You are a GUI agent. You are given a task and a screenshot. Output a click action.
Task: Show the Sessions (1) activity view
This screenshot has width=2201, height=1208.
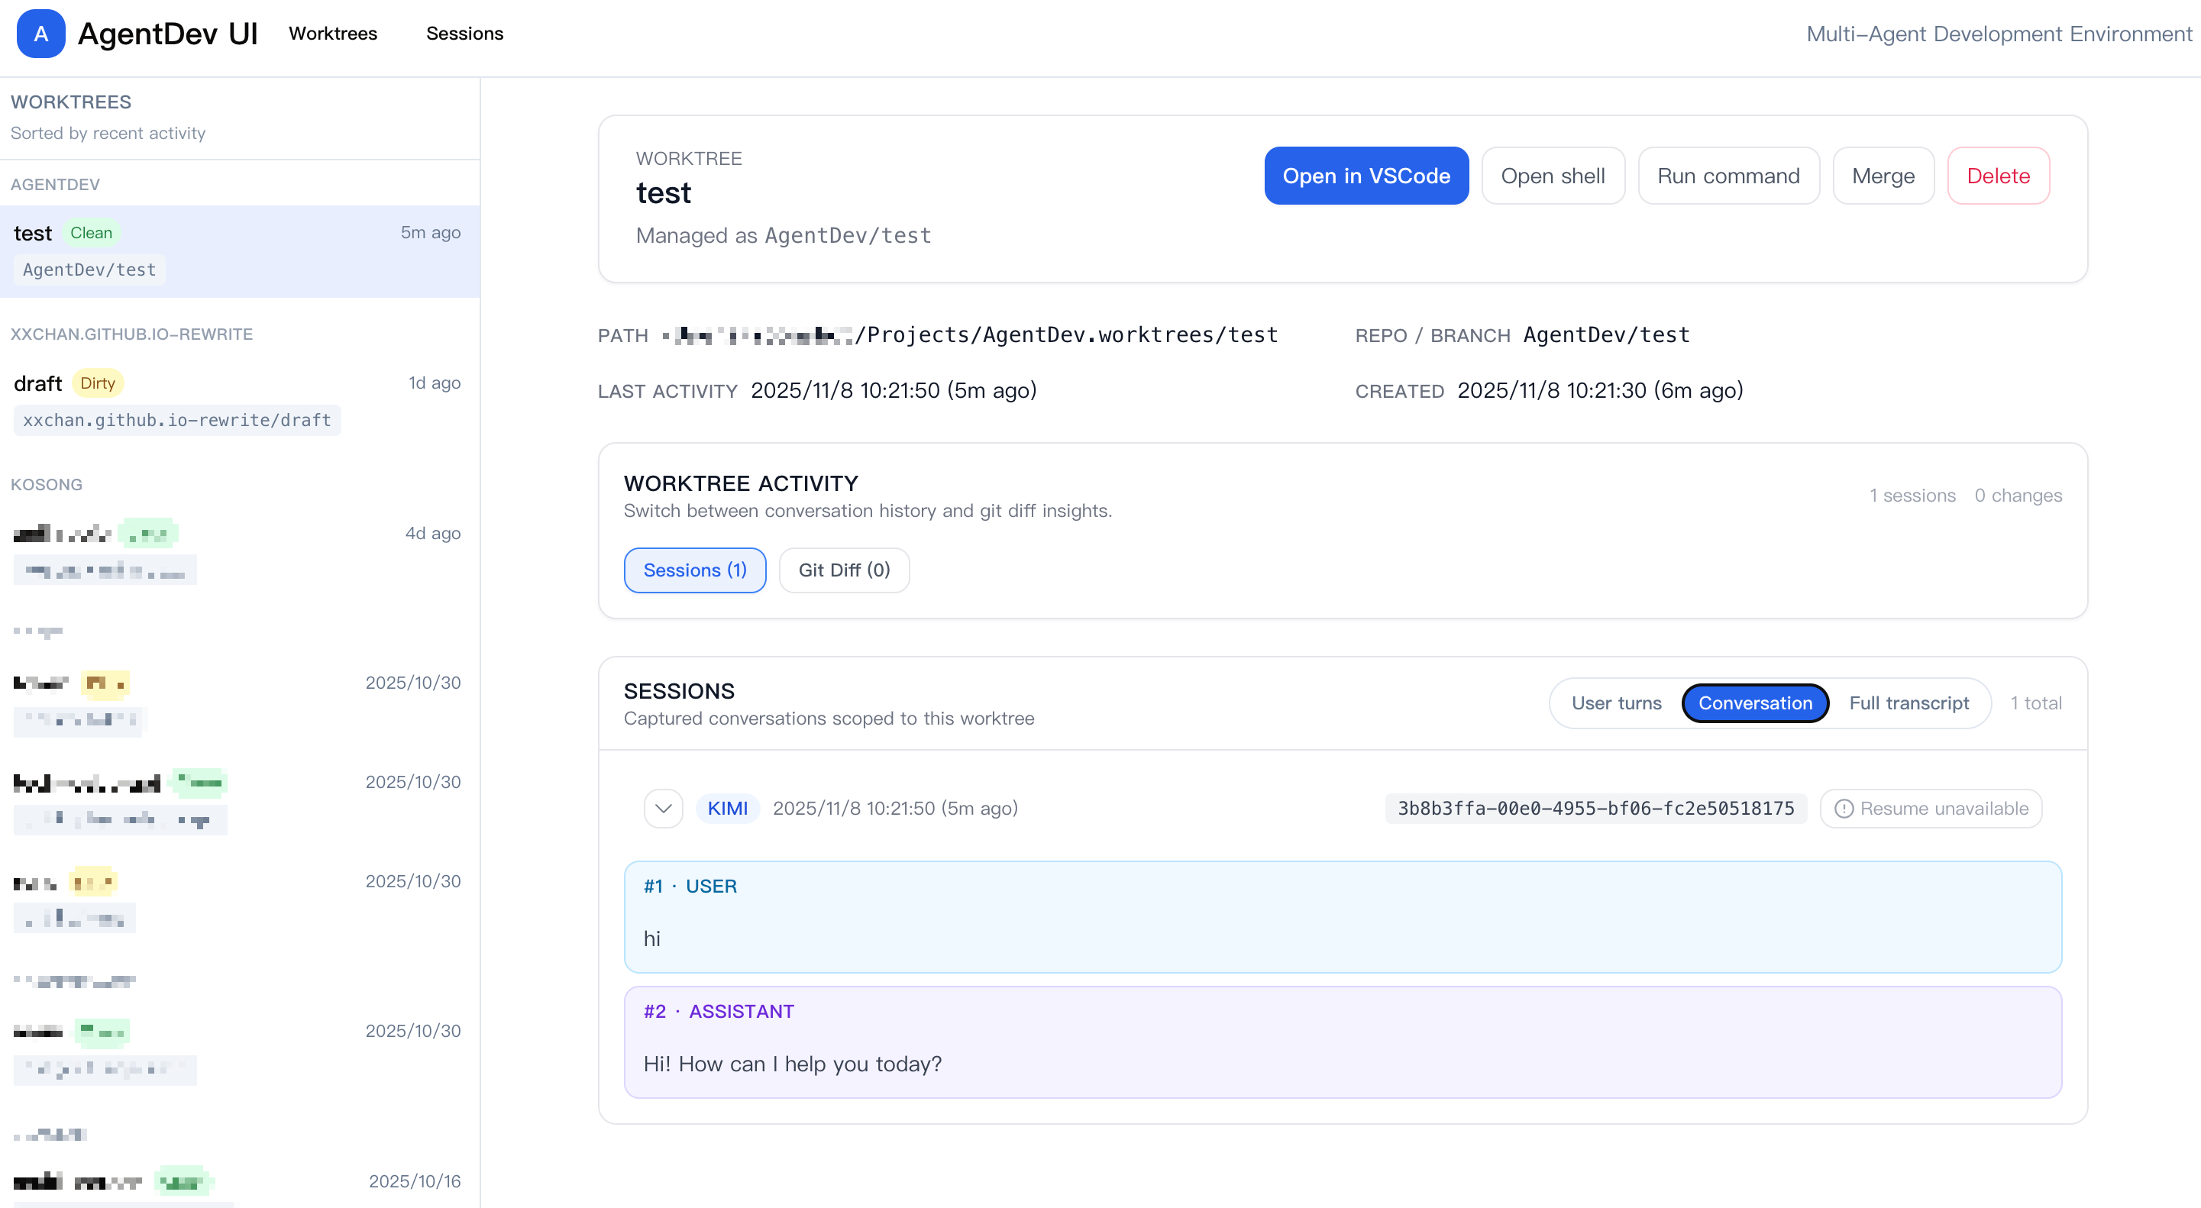695,570
